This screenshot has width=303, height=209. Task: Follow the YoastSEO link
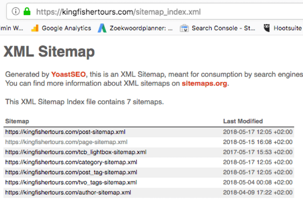click(x=69, y=74)
